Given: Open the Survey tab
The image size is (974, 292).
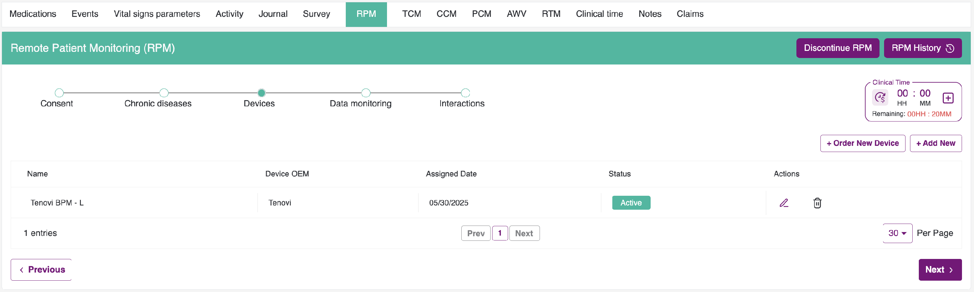Looking at the screenshot, I should coord(316,14).
